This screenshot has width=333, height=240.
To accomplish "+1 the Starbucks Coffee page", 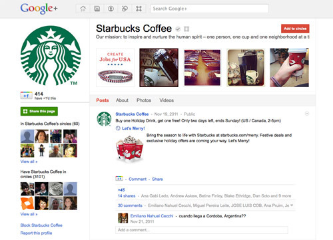I will point(26,96).
